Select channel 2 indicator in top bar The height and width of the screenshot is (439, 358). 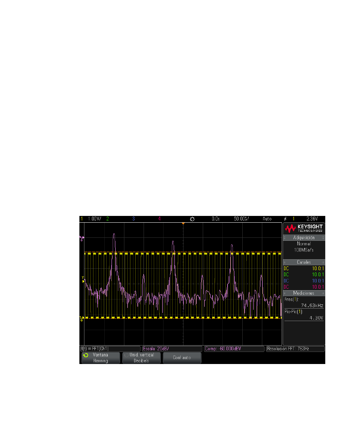tap(107, 219)
